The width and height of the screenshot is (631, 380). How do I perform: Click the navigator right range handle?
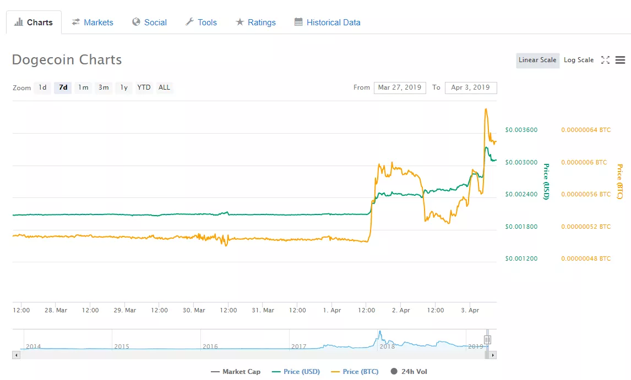point(487,340)
